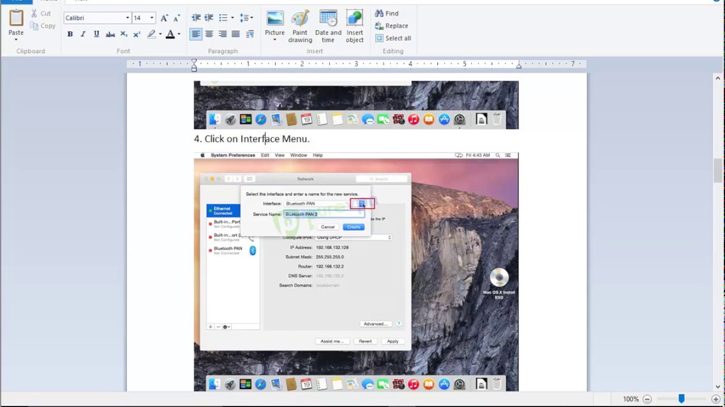Zoom out with the minus button
Screen dimensions: 725x407
click(x=647, y=399)
